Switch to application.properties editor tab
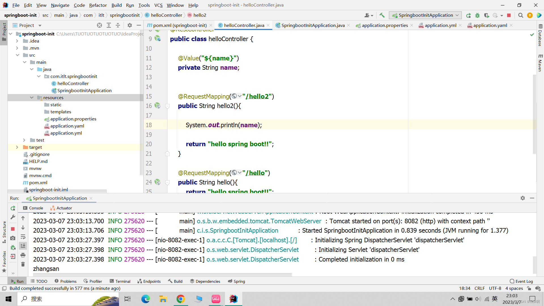This screenshot has height=306, width=544. point(384,25)
